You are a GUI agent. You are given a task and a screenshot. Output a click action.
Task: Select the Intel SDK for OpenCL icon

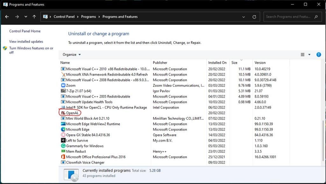[x=63, y=107]
